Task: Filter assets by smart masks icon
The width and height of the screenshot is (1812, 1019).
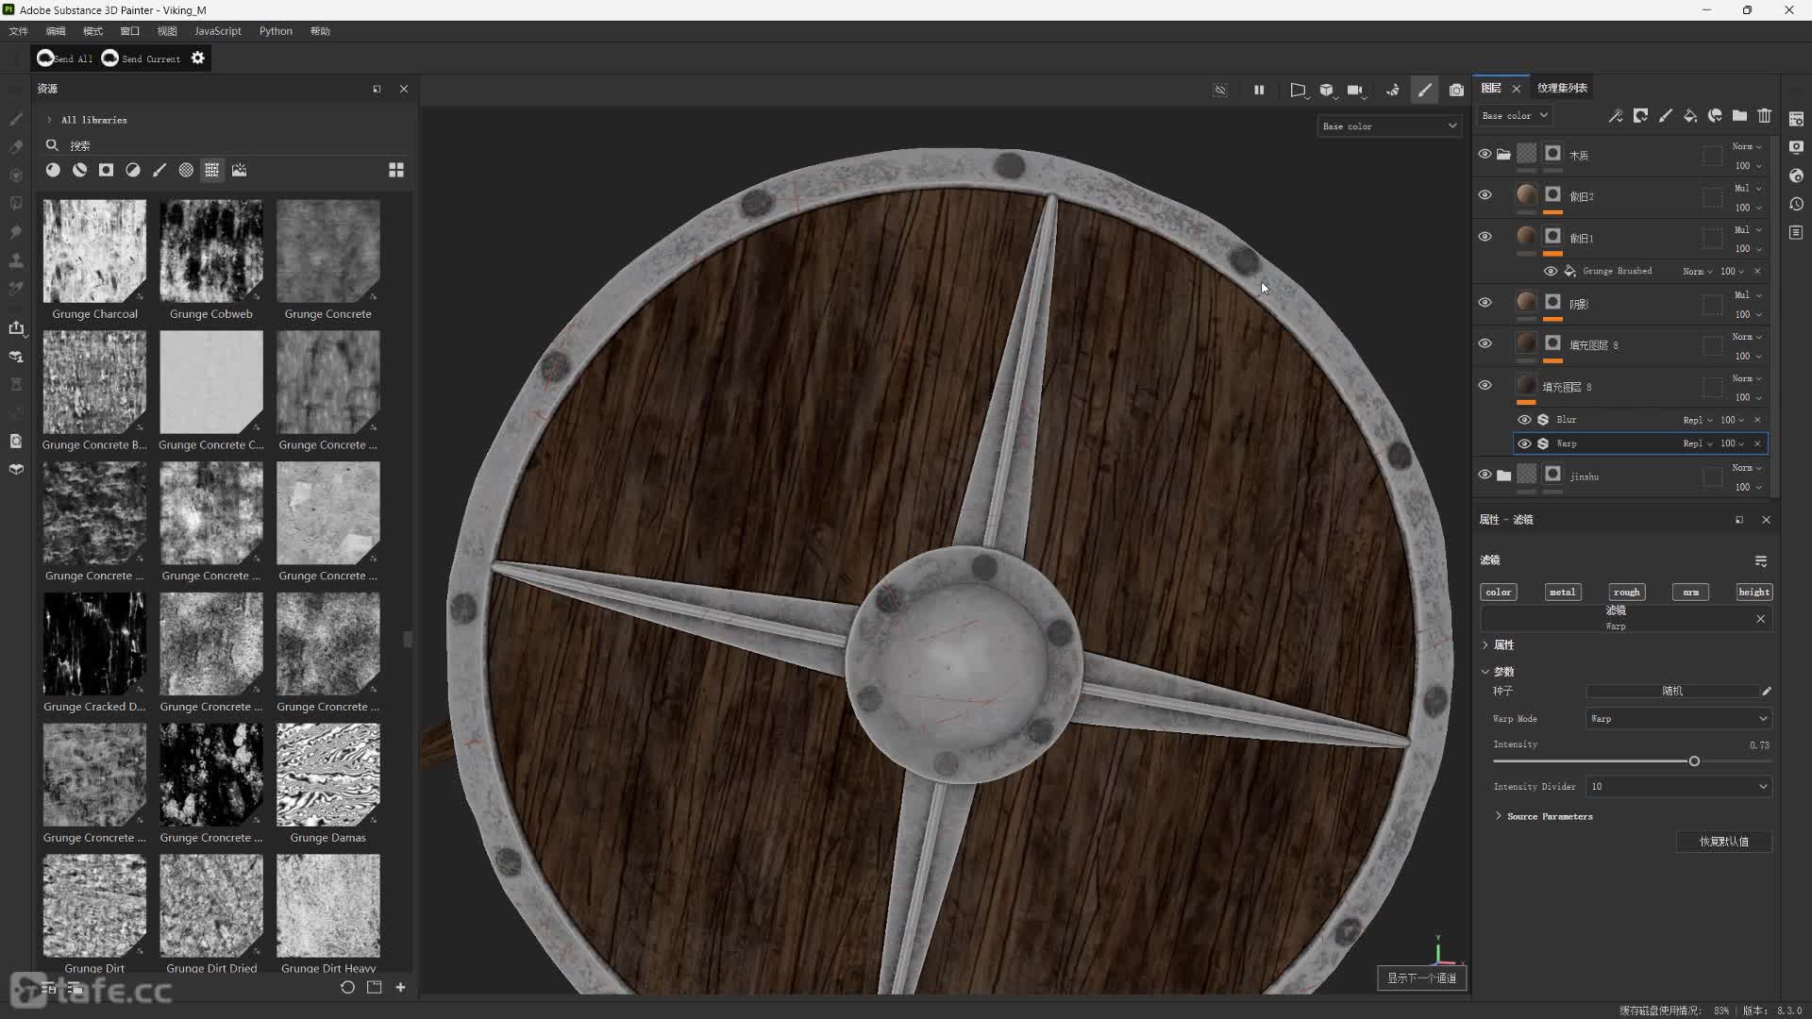Action: tap(106, 170)
